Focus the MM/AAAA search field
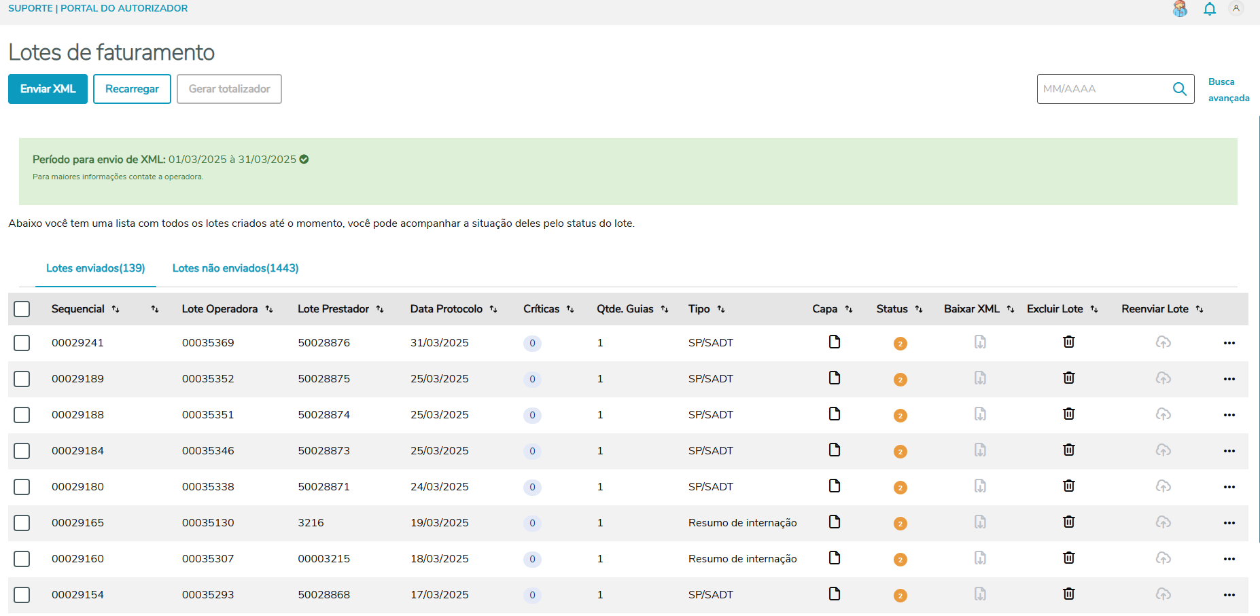The height and width of the screenshot is (616, 1260). coord(1101,89)
